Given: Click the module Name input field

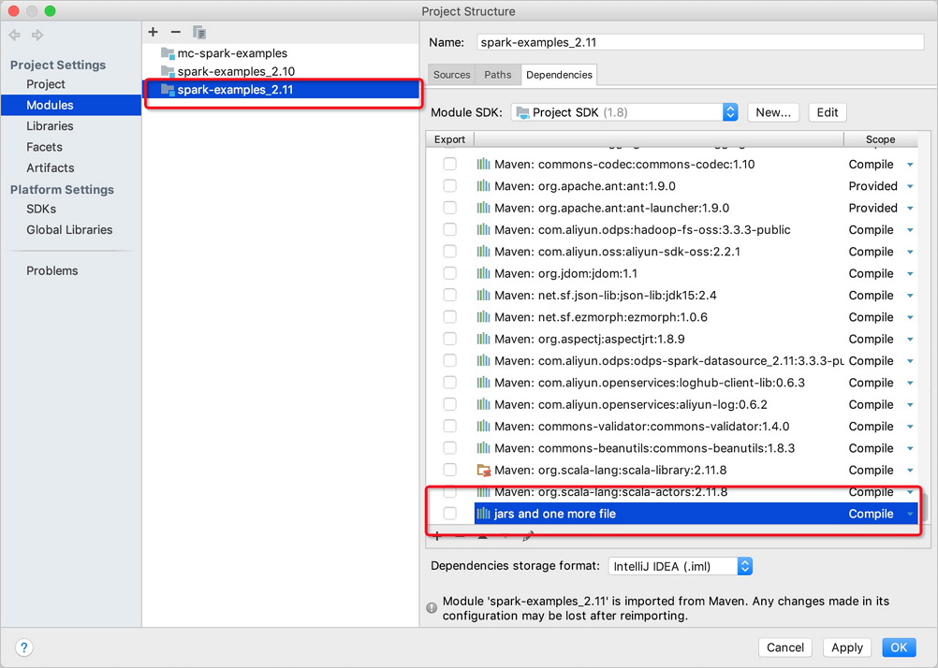Looking at the screenshot, I should pyautogui.click(x=700, y=42).
